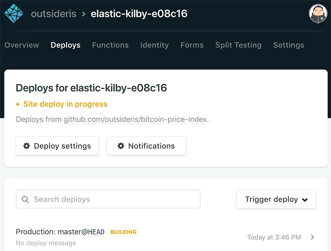Open the Settings tab
The image size is (331, 251).
point(289,45)
